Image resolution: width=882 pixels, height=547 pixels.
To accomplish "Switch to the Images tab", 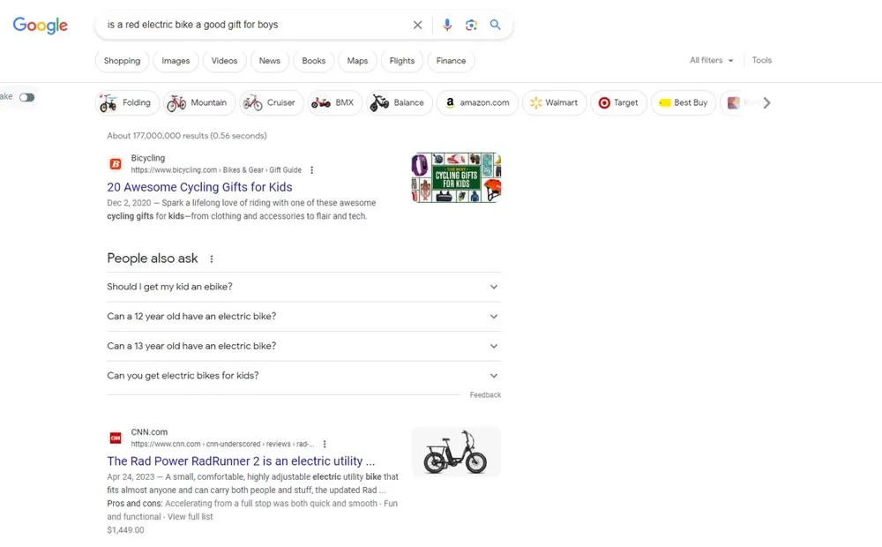I will point(176,61).
